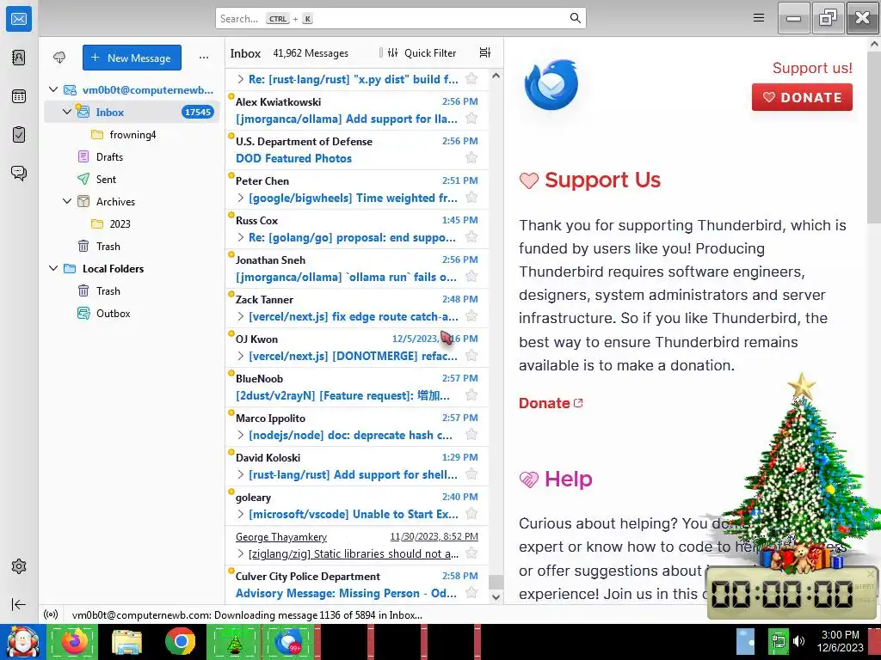Screen dimensions: 881x660
Task: Open the account Trash folder
Action: coord(132,247)
